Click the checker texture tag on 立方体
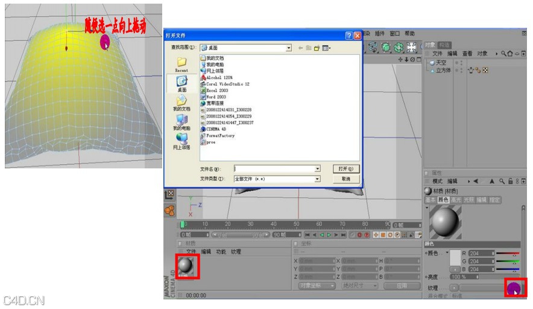This screenshot has height=309, width=533. [485, 71]
